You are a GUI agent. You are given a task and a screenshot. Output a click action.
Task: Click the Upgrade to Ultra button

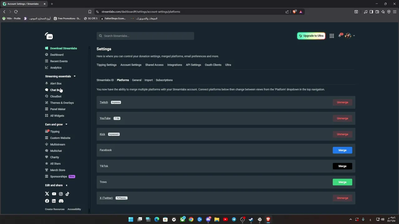[311, 36]
